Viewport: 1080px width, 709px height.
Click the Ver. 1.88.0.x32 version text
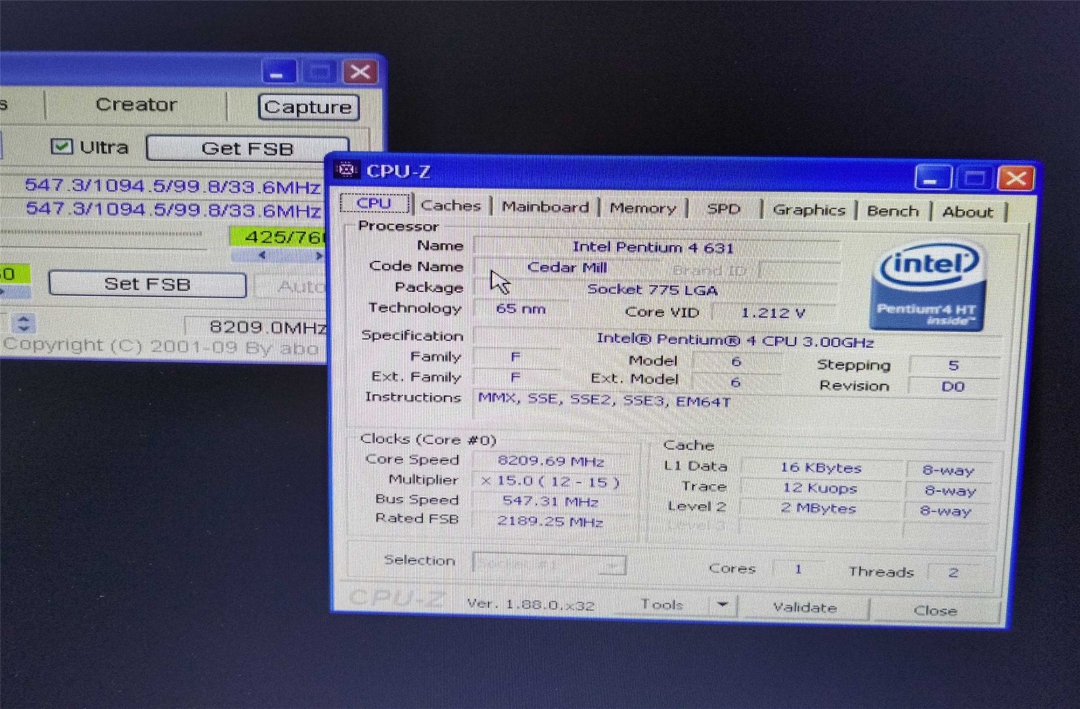point(530,604)
